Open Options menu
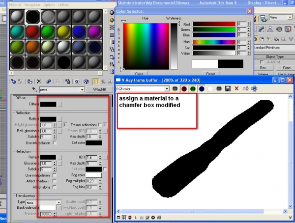 pyautogui.click(x=49, y=5)
